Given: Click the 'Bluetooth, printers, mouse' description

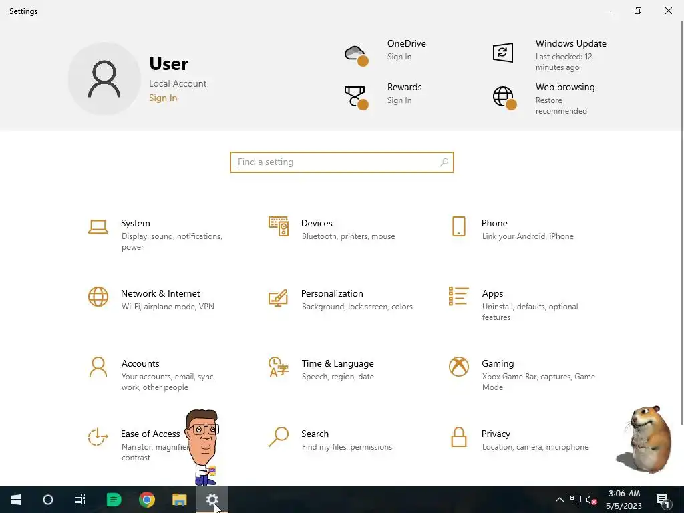Looking at the screenshot, I should [x=349, y=236].
